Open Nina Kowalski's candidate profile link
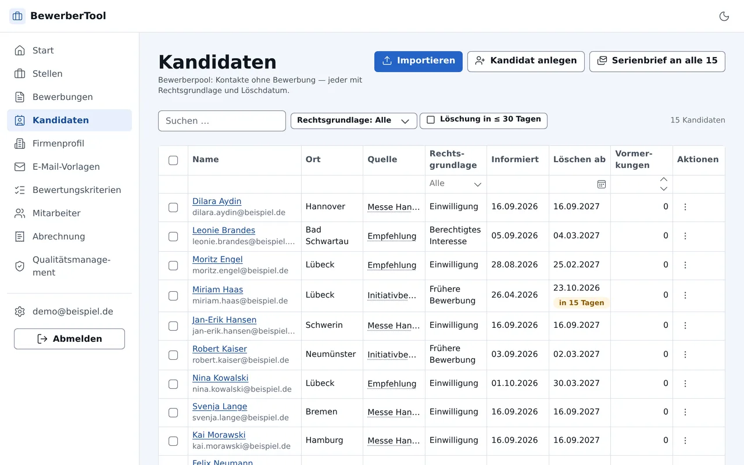This screenshot has height=465, width=744. [220, 378]
